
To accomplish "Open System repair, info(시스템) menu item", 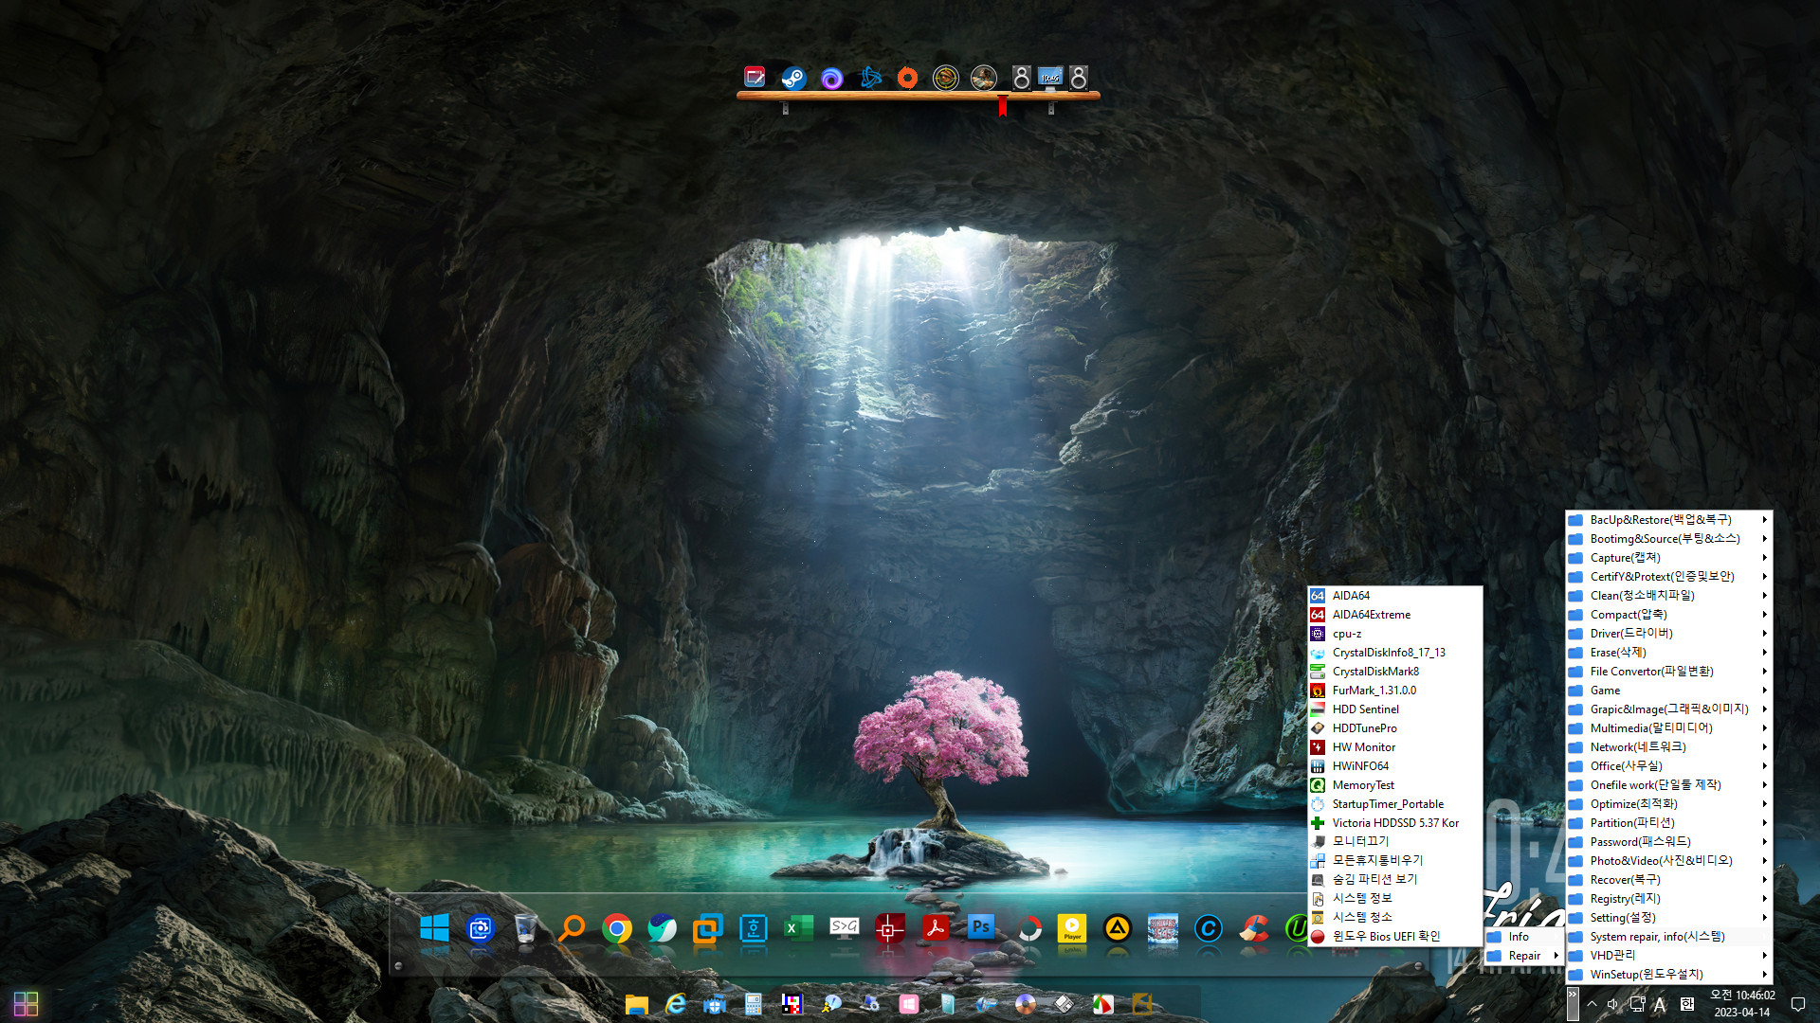I will point(1668,936).
